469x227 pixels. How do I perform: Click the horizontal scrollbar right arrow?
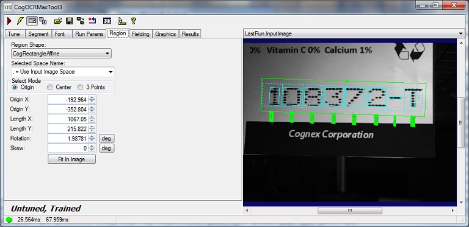point(453,211)
